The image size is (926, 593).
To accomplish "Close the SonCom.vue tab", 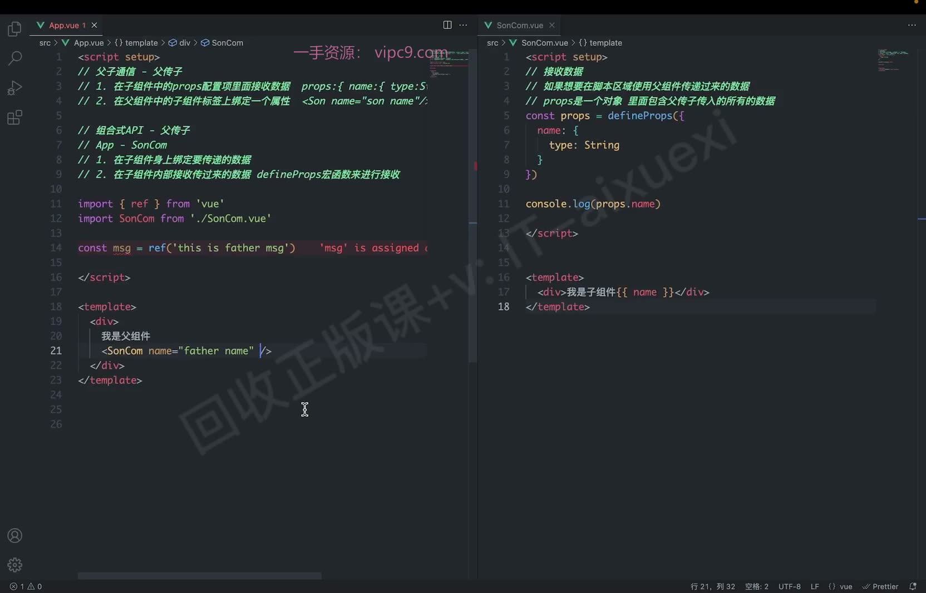I will pyautogui.click(x=552, y=25).
